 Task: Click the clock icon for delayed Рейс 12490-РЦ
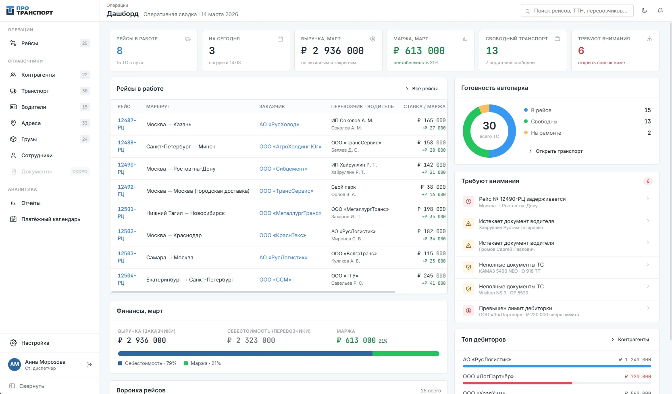pyautogui.click(x=468, y=202)
